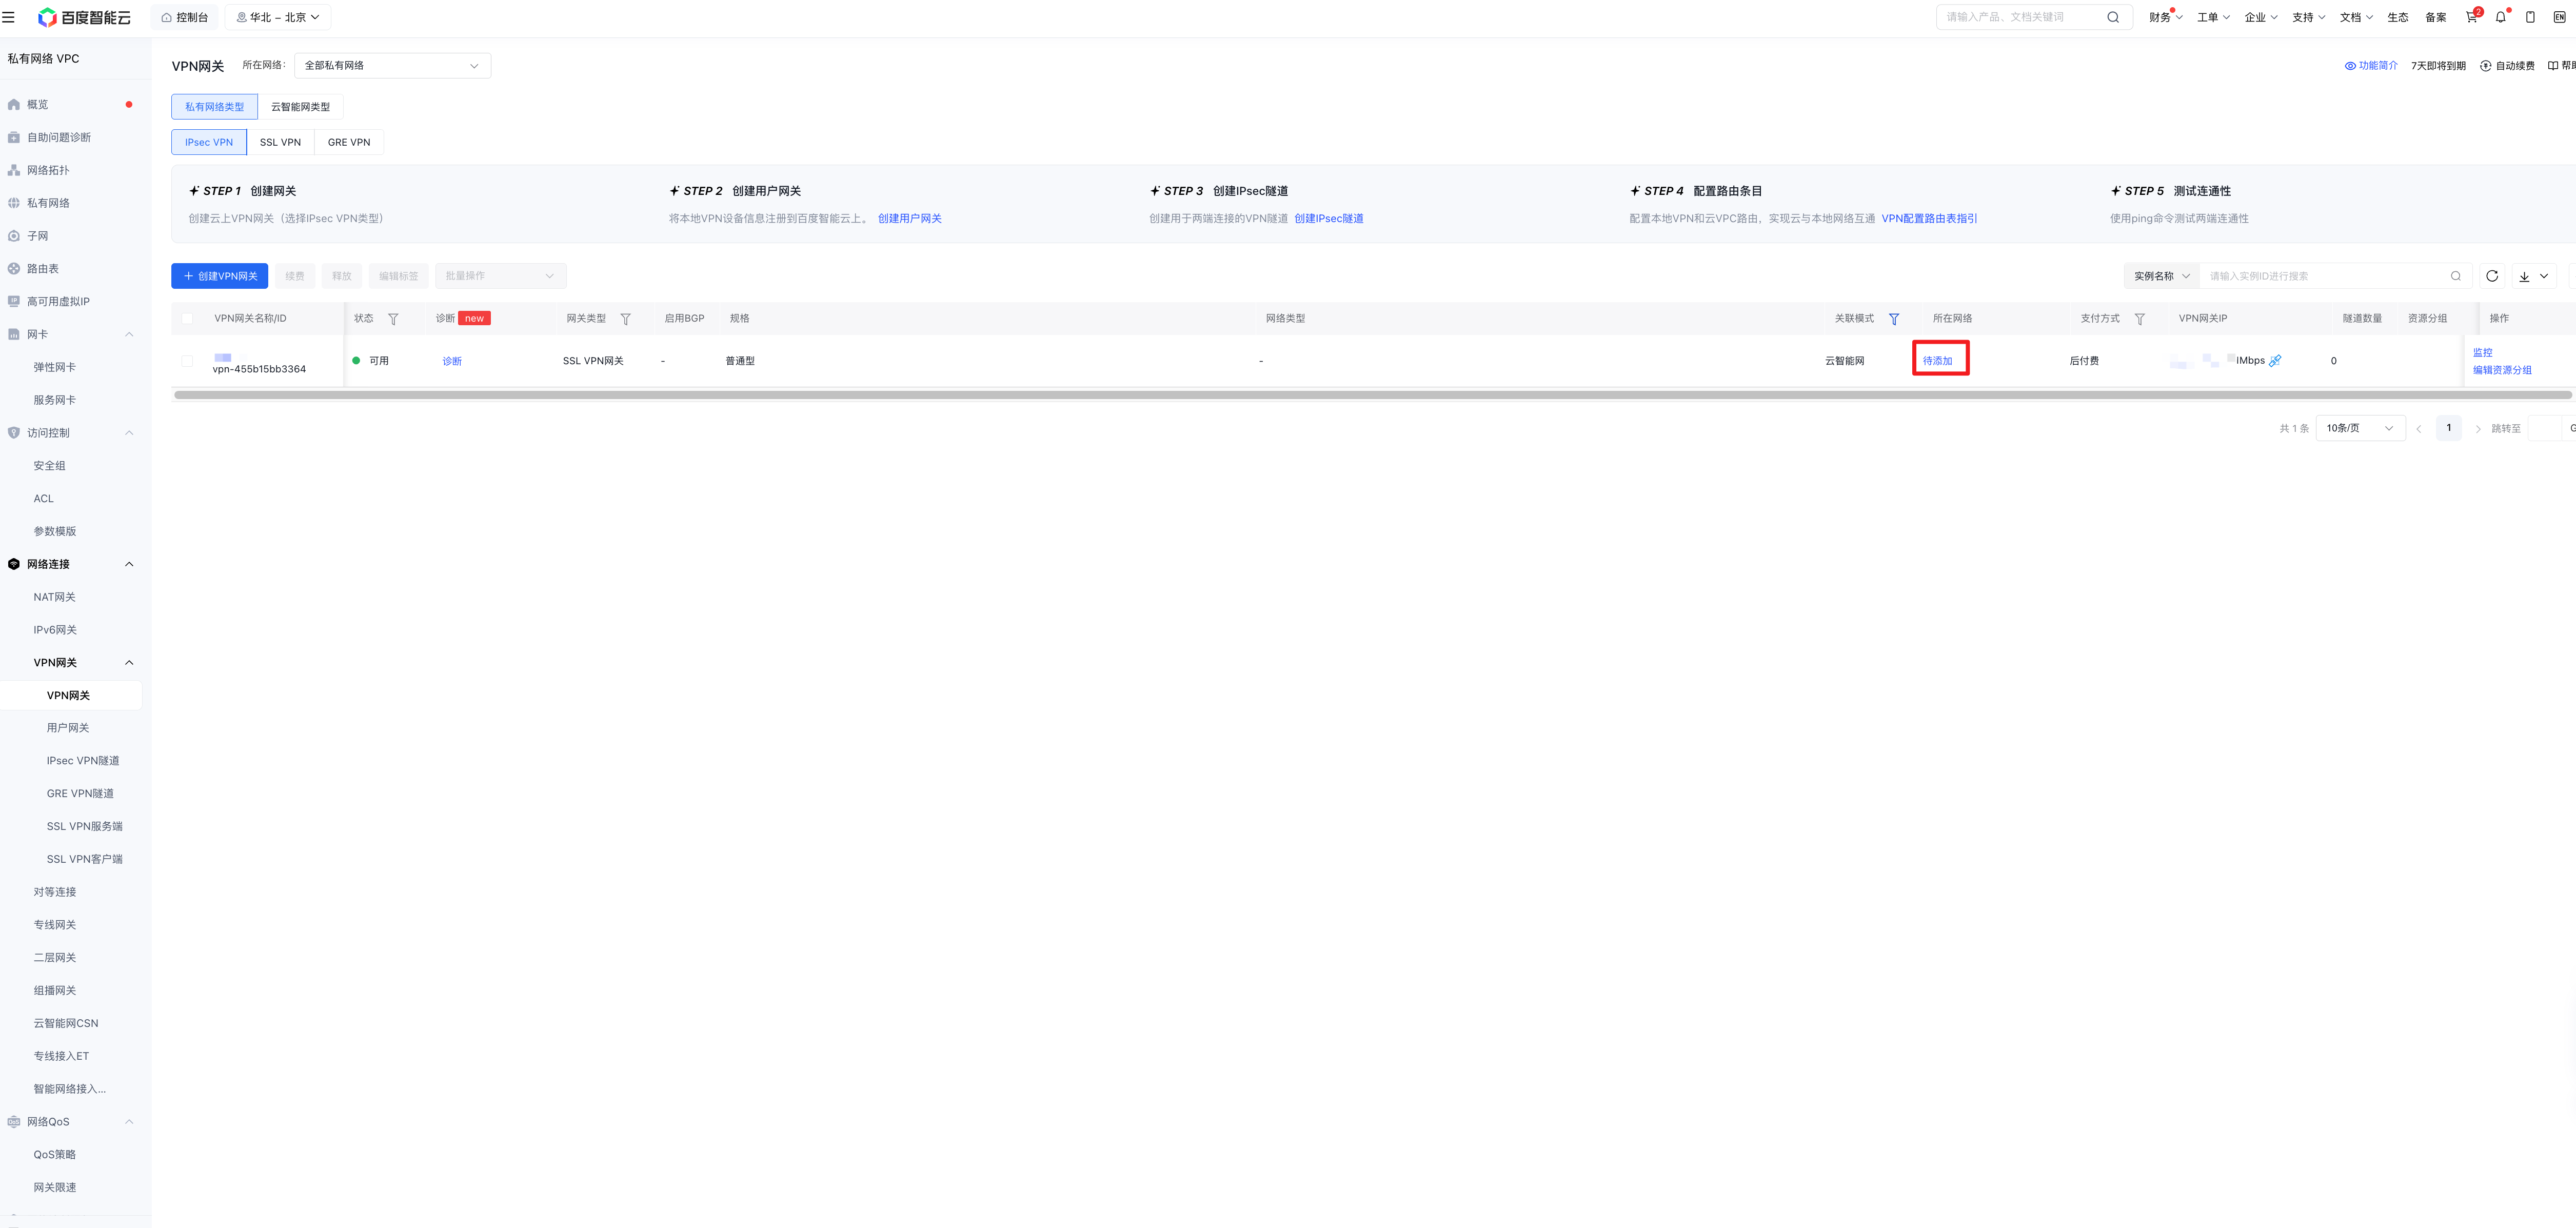The width and height of the screenshot is (2576, 1228).
Task: Filter by the 关联模式 column funnel
Action: click(1893, 319)
